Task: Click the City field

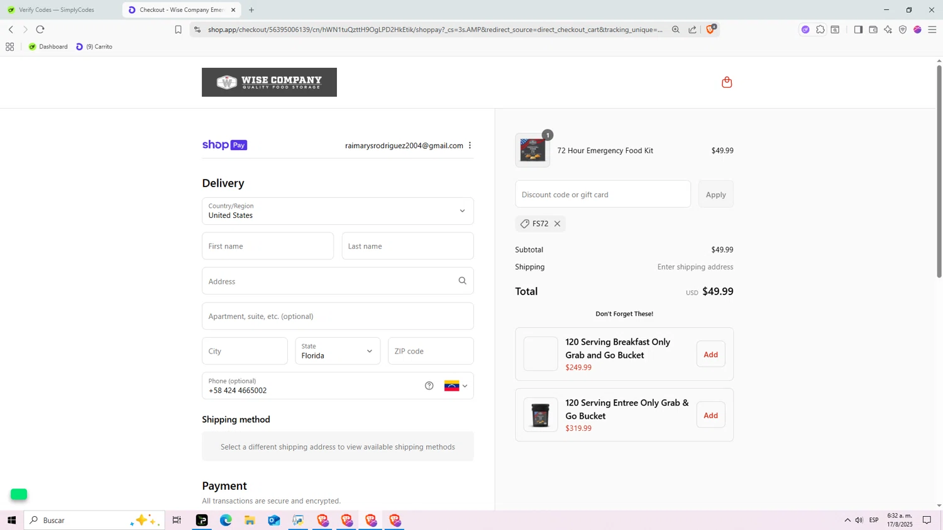Action: pos(245,351)
